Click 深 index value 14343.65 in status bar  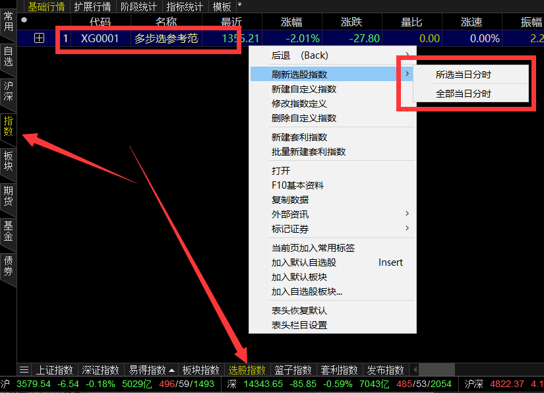coord(263,384)
